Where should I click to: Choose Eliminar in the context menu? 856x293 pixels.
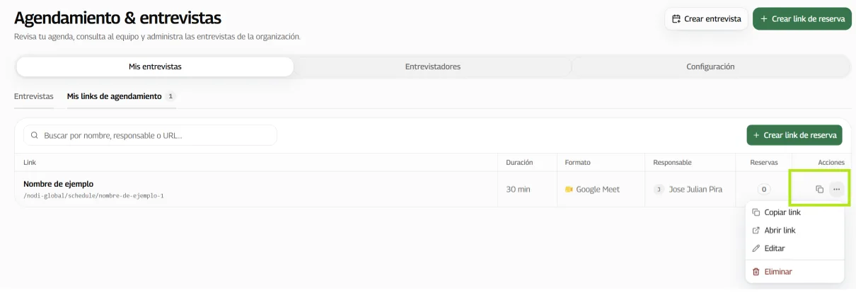coord(794,272)
